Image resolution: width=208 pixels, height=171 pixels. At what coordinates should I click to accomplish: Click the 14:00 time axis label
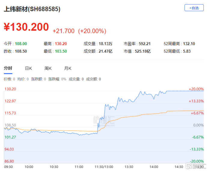(154, 166)
